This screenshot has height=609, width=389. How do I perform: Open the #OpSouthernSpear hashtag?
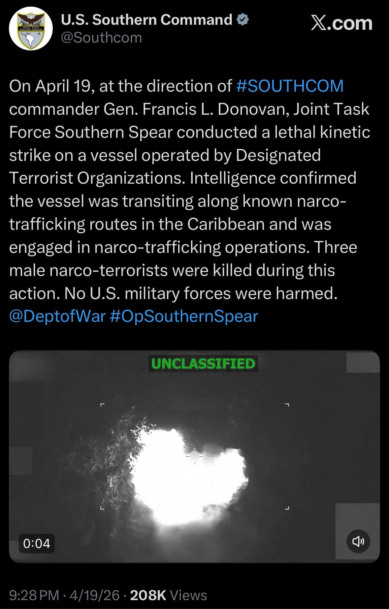point(184,316)
